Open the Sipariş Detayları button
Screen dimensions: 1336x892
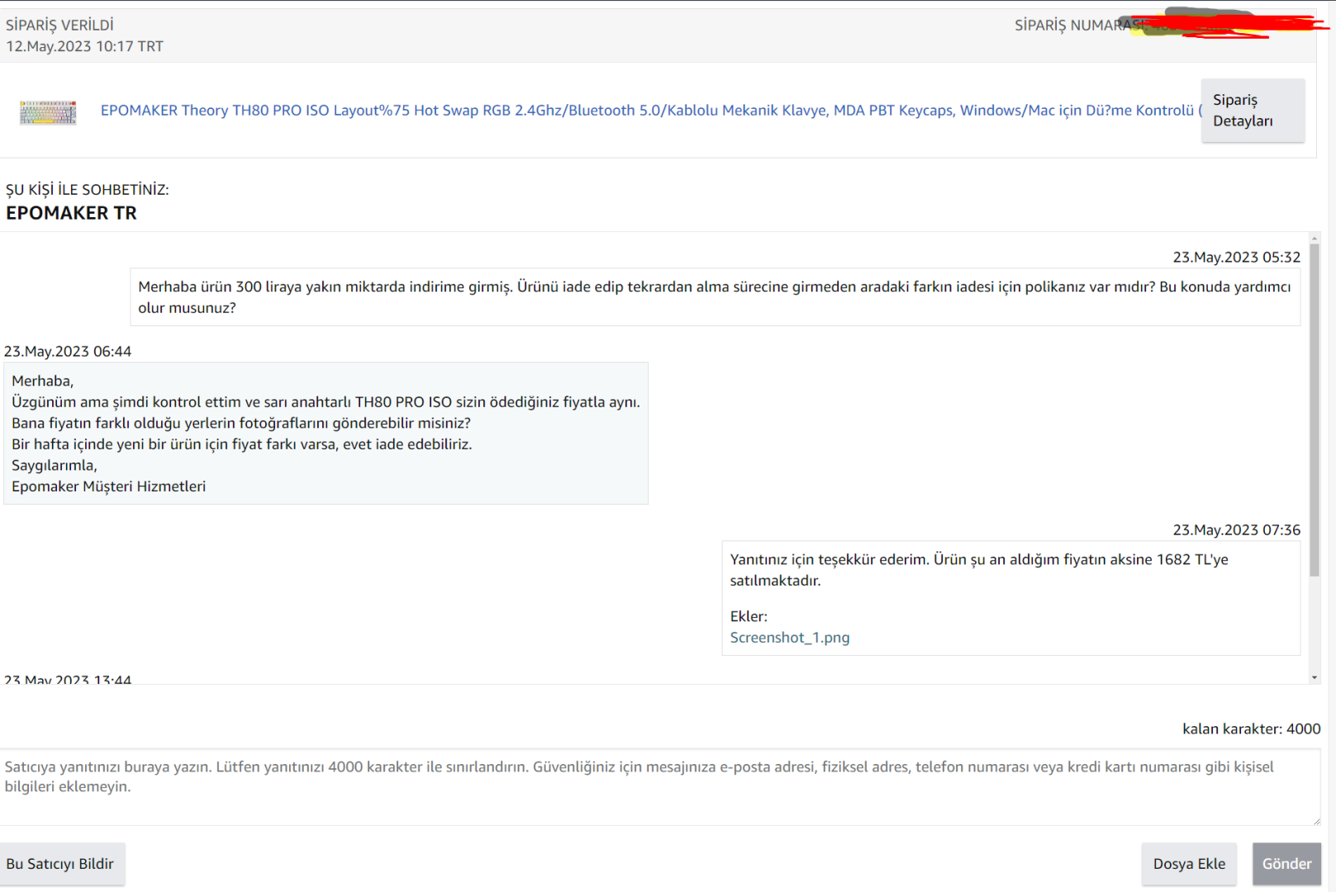point(1253,111)
